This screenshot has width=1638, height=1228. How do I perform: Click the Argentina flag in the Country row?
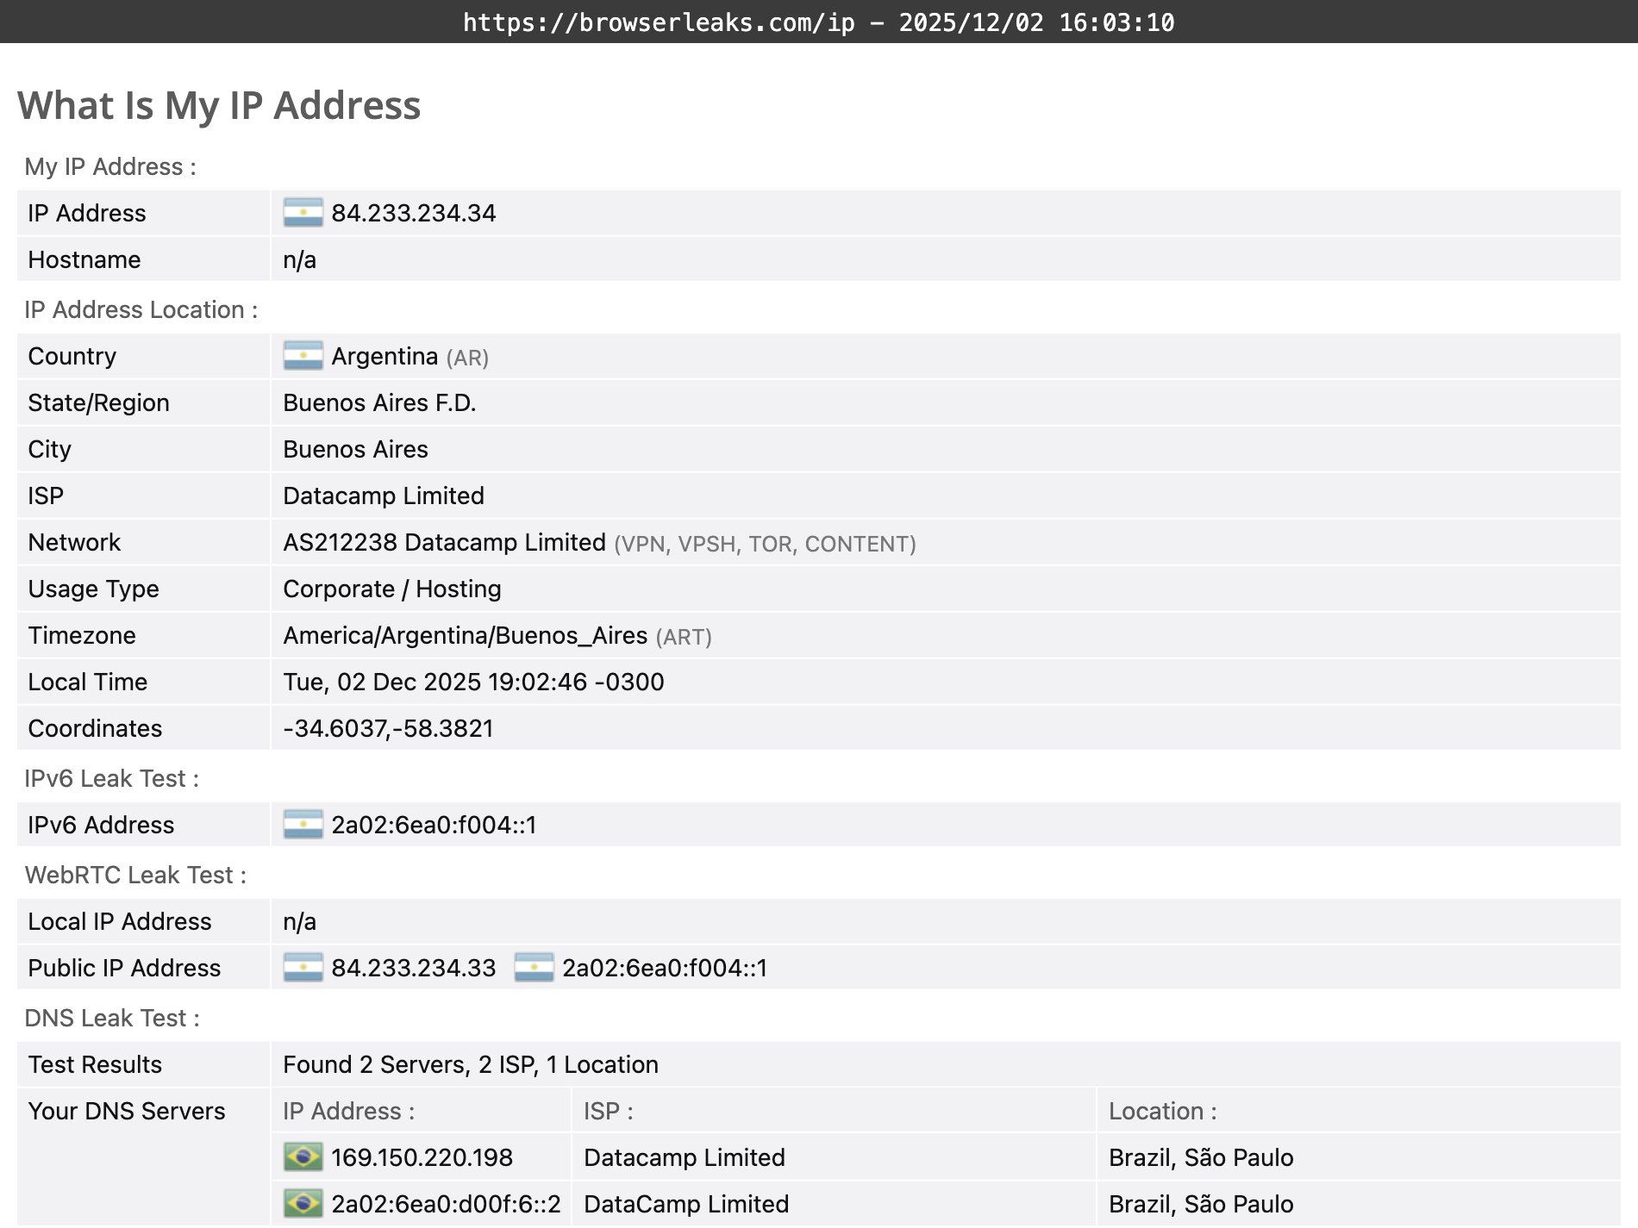303,356
